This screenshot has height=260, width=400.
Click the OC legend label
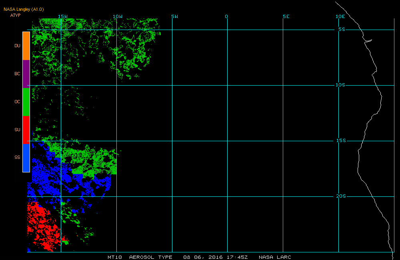pos(17,102)
